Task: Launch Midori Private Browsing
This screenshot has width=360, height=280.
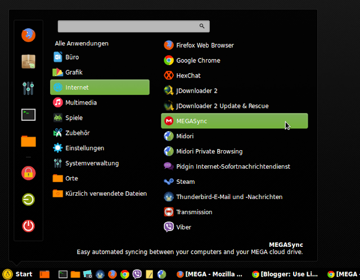Action: [235, 151]
